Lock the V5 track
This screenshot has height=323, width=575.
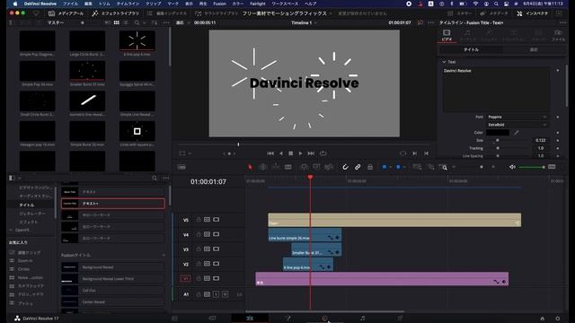coord(199,220)
